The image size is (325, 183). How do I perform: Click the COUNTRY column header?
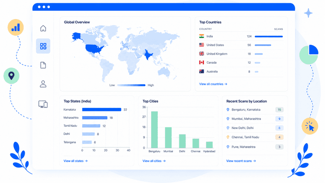point(205,29)
